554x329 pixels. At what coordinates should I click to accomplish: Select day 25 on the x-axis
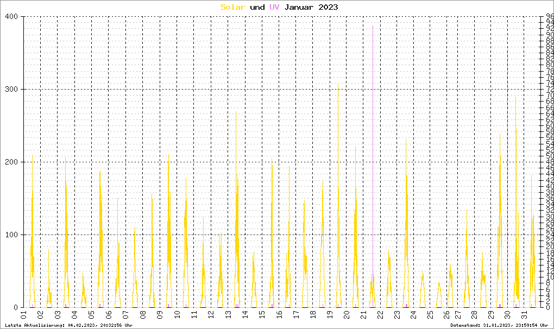(x=430, y=315)
